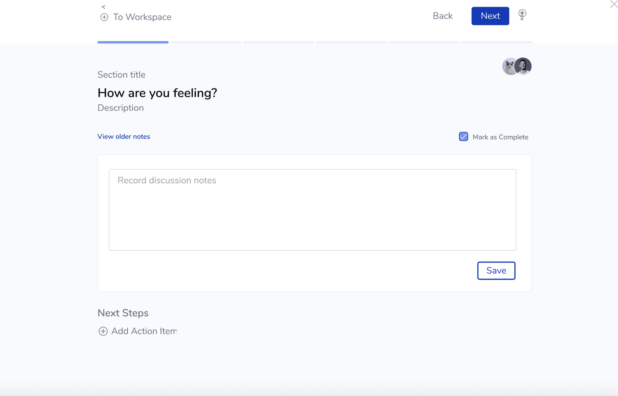Click the lightbulb hint icon near Next
This screenshot has height=396, width=618.
pos(522,15)
